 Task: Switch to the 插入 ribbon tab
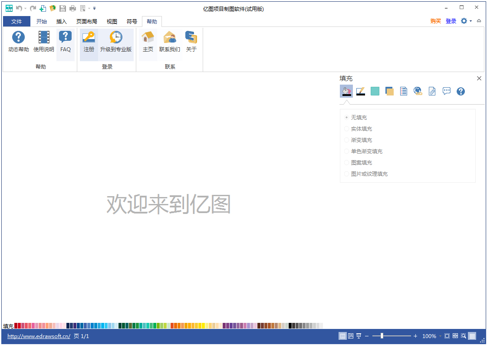pyautogui.click(x=62, y=21)
